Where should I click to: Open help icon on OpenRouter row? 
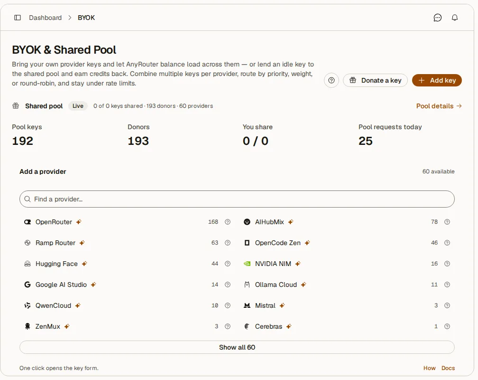click(x=228, y=222)
